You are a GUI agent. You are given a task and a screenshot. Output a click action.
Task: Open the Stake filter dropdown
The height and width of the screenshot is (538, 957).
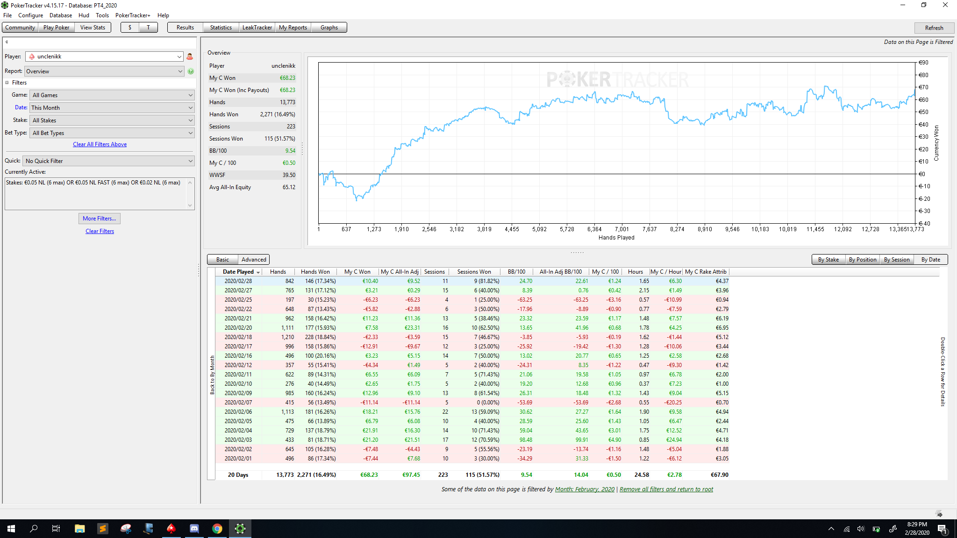coord(112,120)
